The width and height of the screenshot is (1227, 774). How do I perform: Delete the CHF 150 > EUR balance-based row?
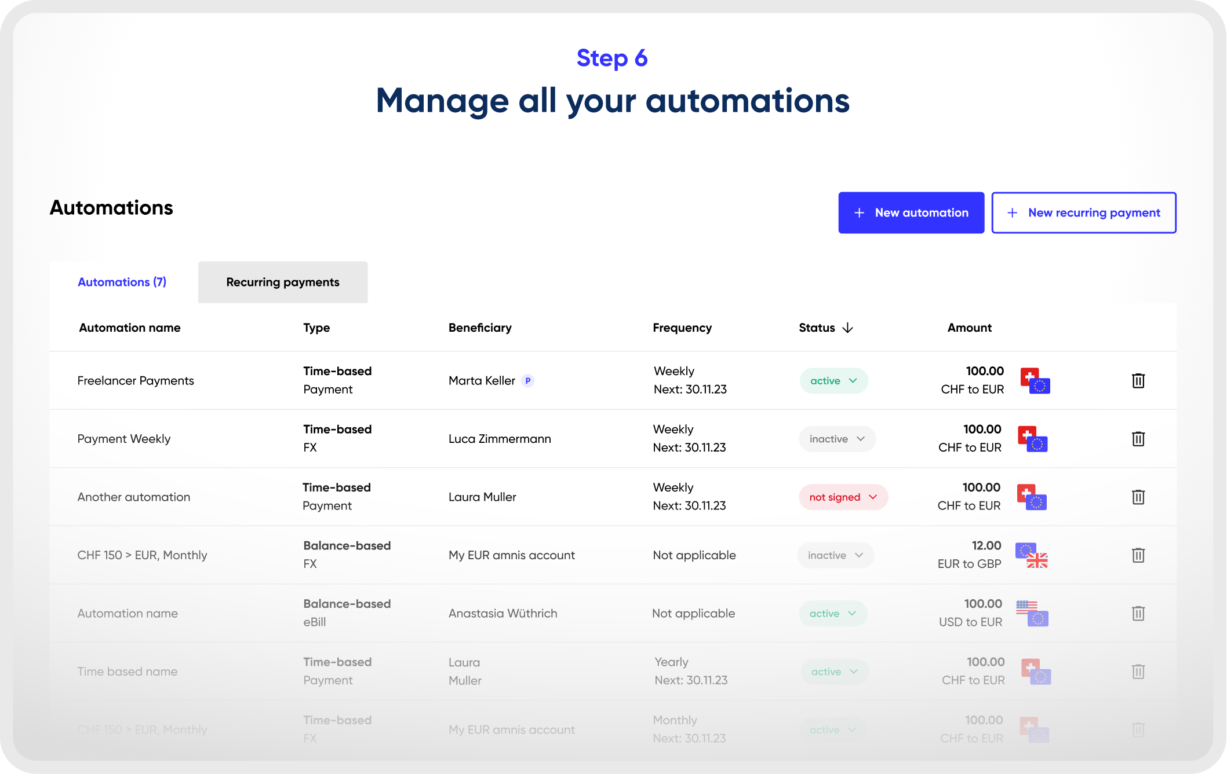pyautogui.click(x=1138, y=555)
